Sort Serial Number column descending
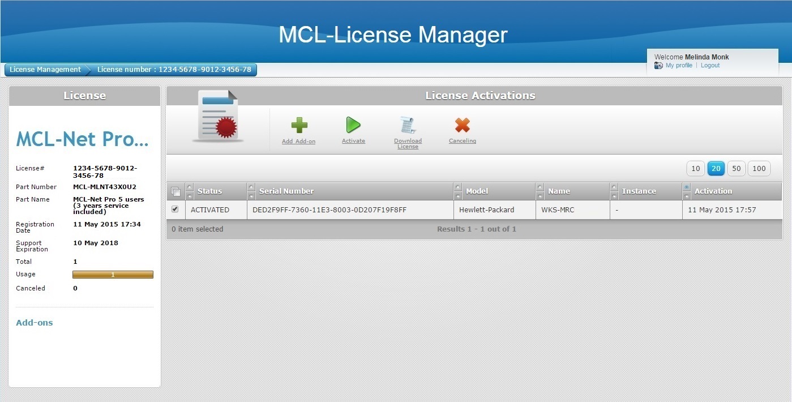 point(251,196)
